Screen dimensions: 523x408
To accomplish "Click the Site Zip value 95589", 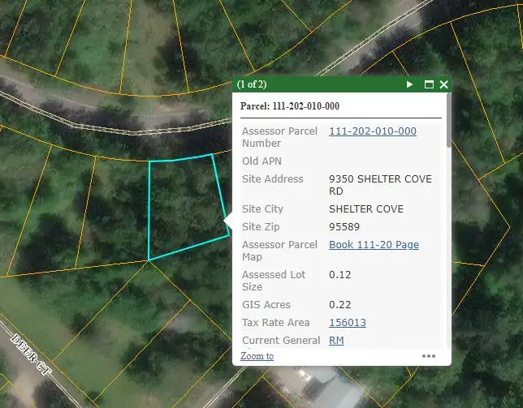I will pyautogui.click(x=344, y=227).
